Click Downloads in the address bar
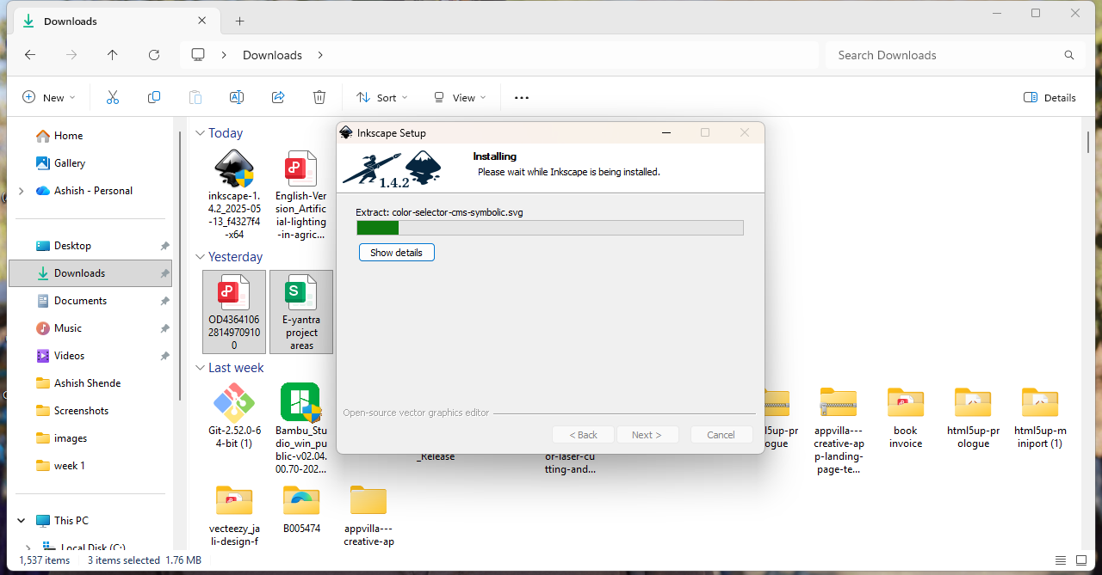Viewport: 1102px width, 575px height. (x=272, y=55)
